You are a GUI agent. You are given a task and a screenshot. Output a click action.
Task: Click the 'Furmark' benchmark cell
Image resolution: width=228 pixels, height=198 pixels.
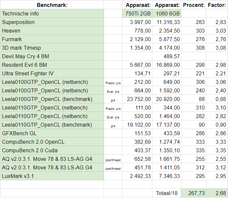click(52, 39)
